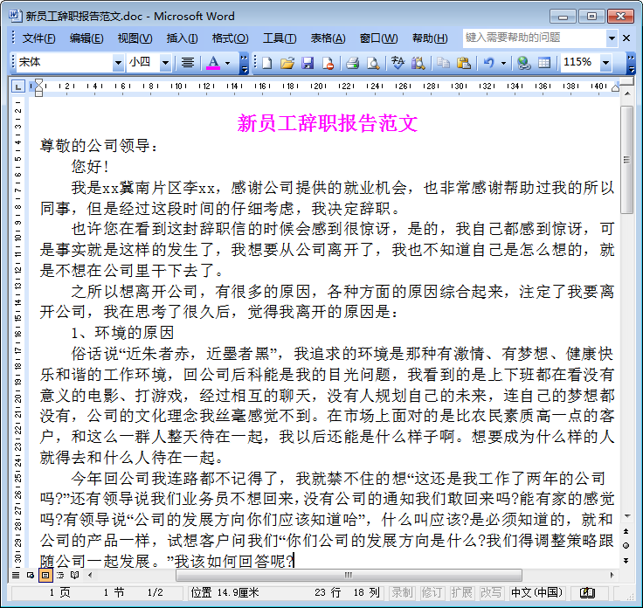Open the 工具(T) menu
This screenshot has width=643, height=608.
coord(280,38)
